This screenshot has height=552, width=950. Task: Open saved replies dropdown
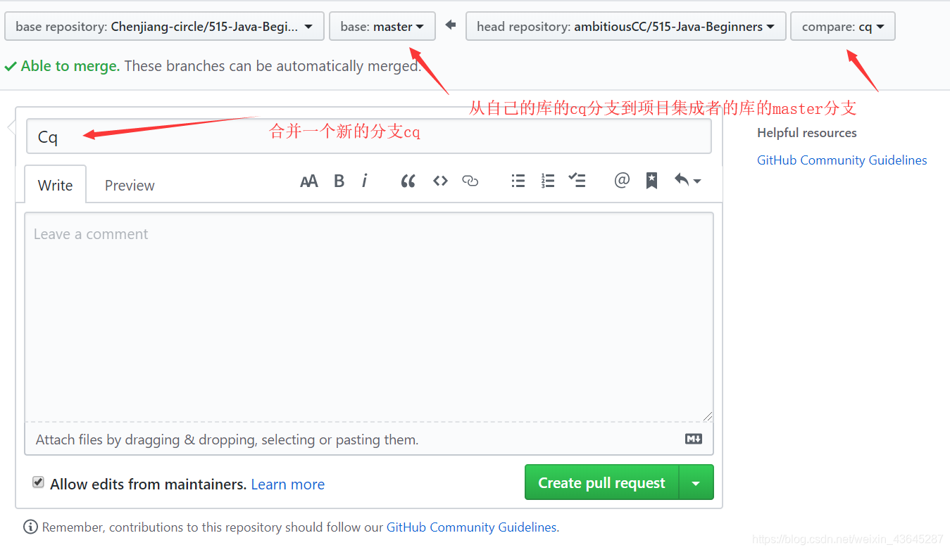pos(687,181)
